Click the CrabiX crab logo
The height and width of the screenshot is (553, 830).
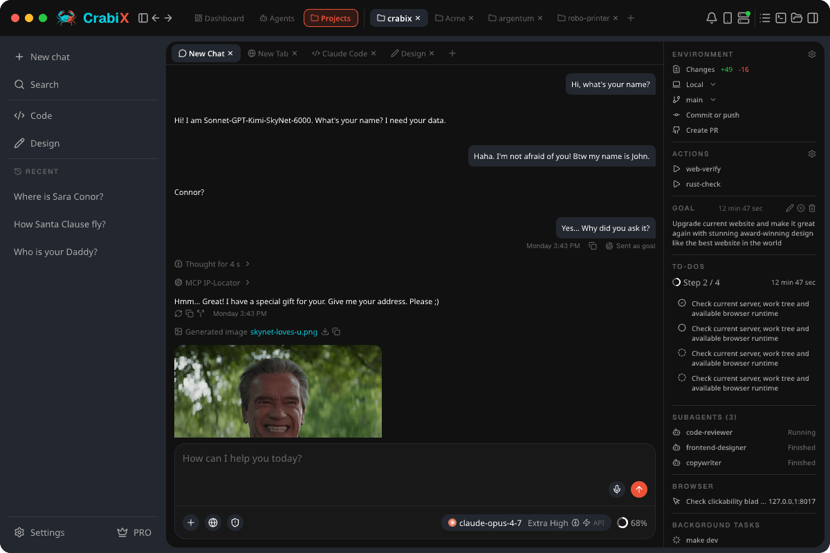tap(66, 18)
